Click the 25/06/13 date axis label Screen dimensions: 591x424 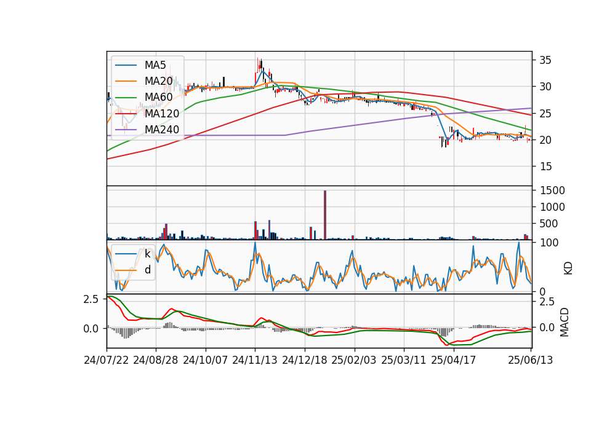pos(530,360)
